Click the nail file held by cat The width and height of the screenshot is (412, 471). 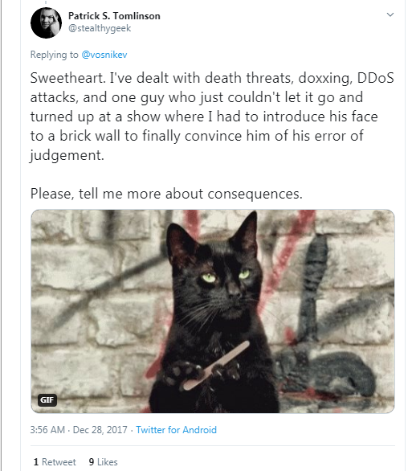(x=216, y=365)
